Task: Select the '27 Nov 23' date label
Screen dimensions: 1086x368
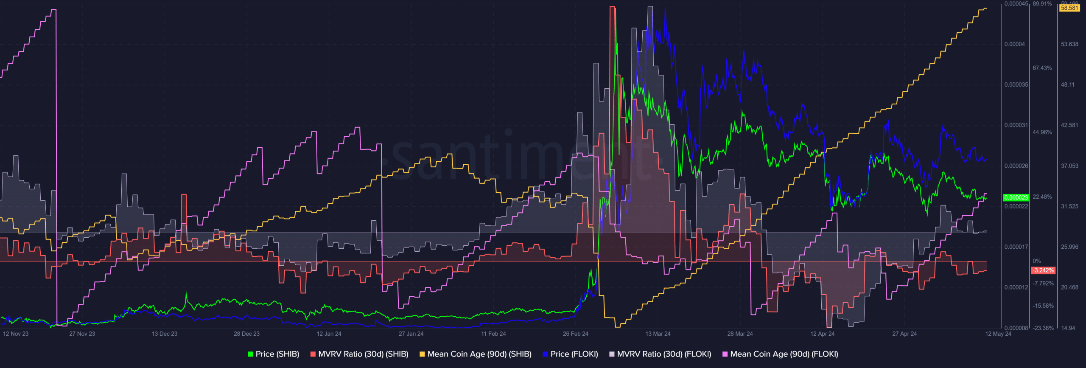Action: (x=82, y=334)
